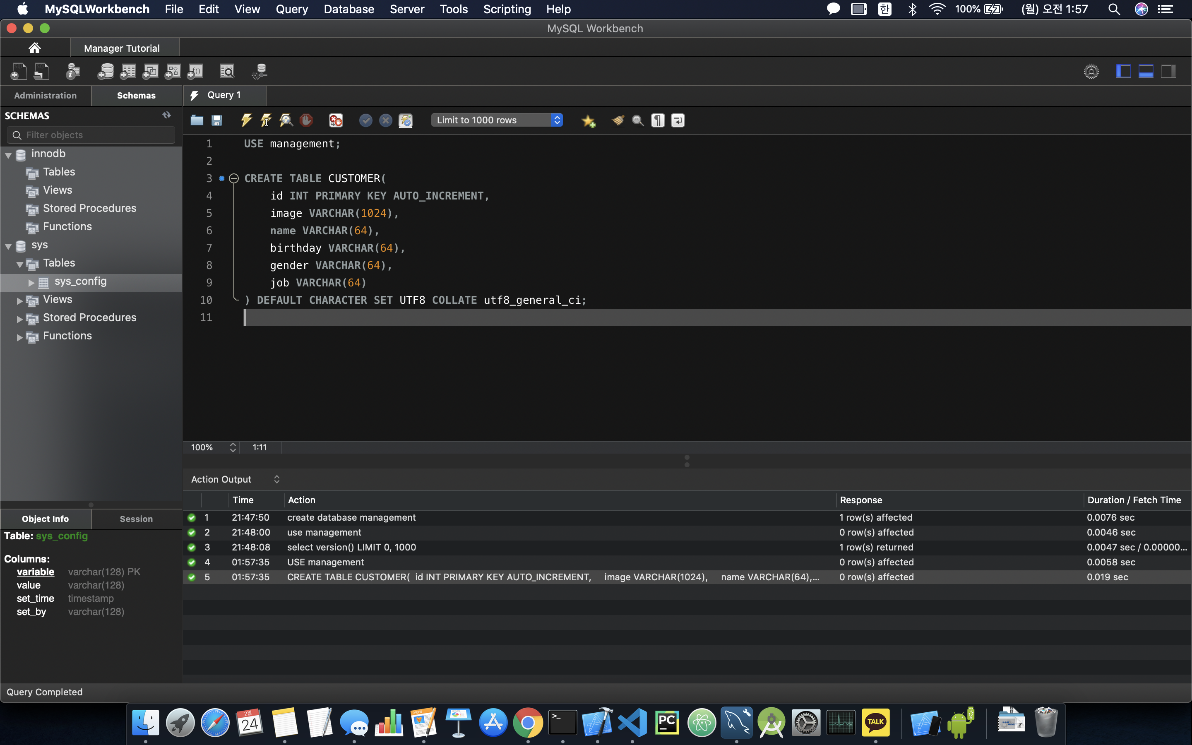1192x745 pixels.
Task: Execute the SQL script with lightning icon
Action: (246, 120)
